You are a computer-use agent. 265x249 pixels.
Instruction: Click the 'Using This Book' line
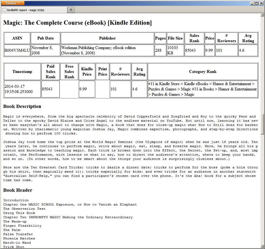19,213
